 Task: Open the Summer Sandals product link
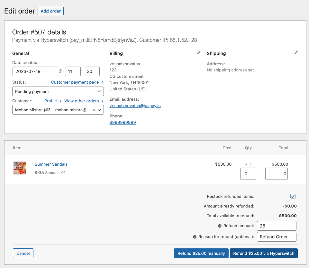(51, 164)
